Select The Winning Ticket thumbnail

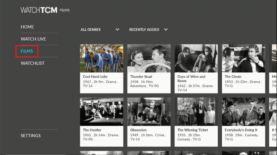[196, 112]
